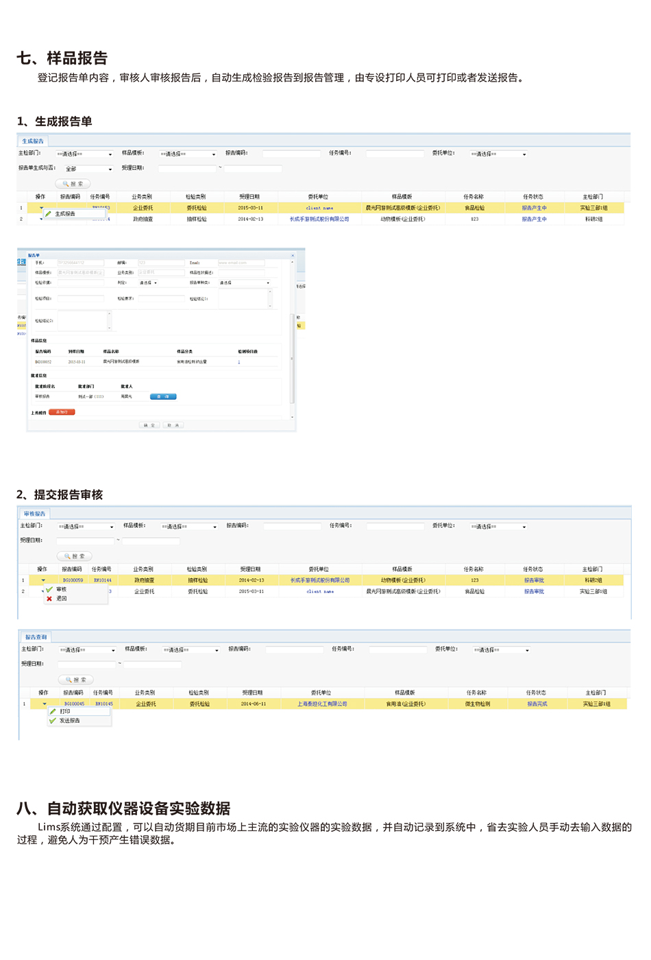Viewport: 651px width, 960px height.
Task: Select the 审核报告 tab
Action: [34, 514]
